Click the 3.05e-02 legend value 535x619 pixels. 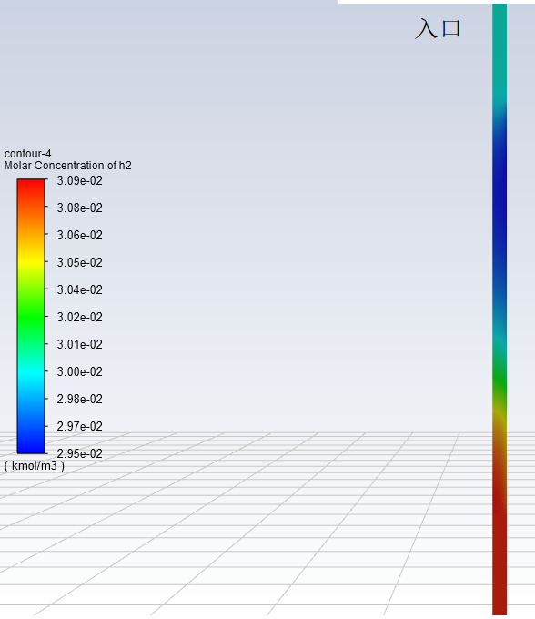80,262
